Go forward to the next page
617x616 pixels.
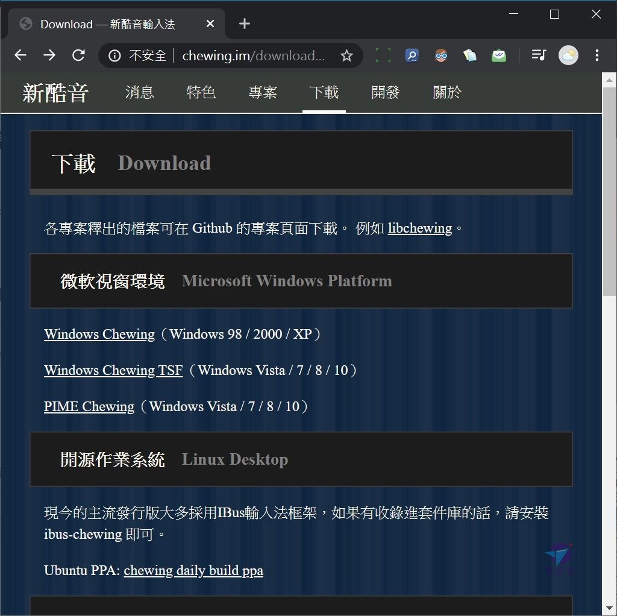(x=49, y=55)
